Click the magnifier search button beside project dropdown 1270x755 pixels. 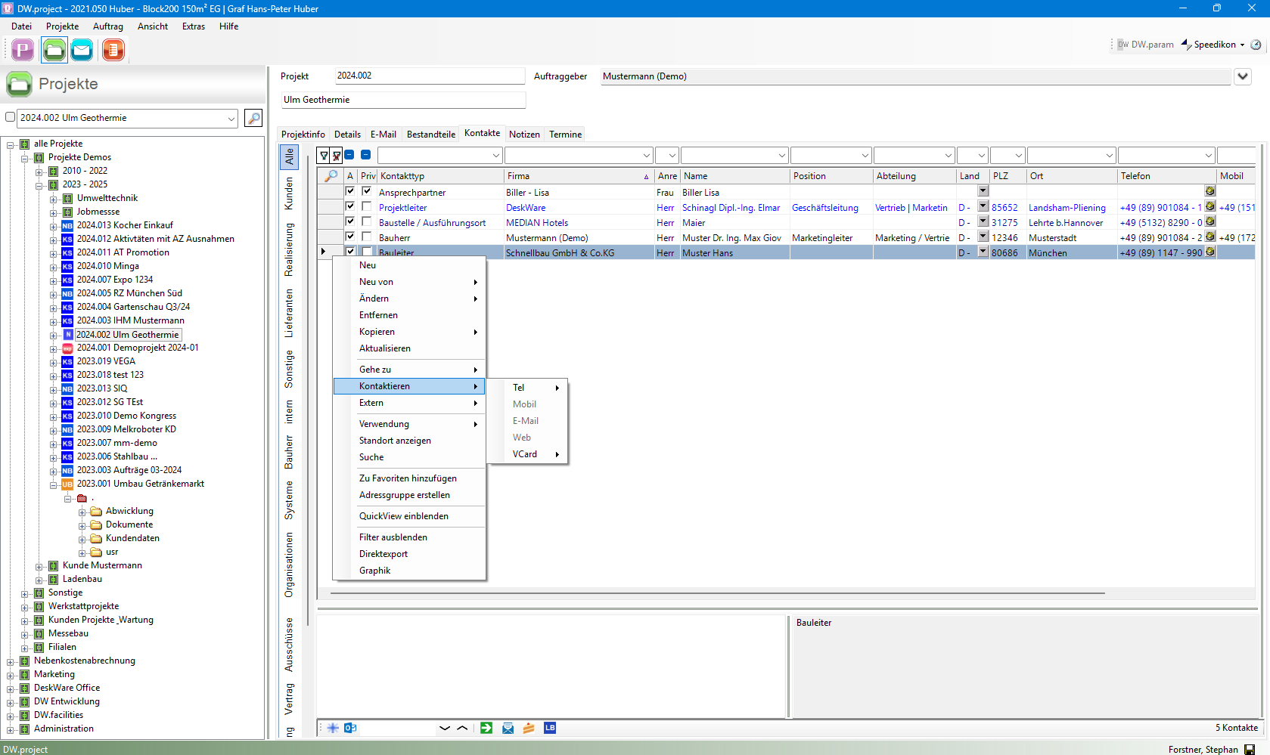(253, 118)
